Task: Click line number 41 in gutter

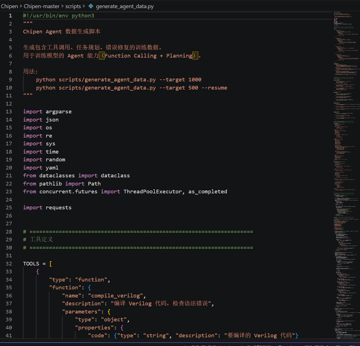Action: [x=9, y=336]
